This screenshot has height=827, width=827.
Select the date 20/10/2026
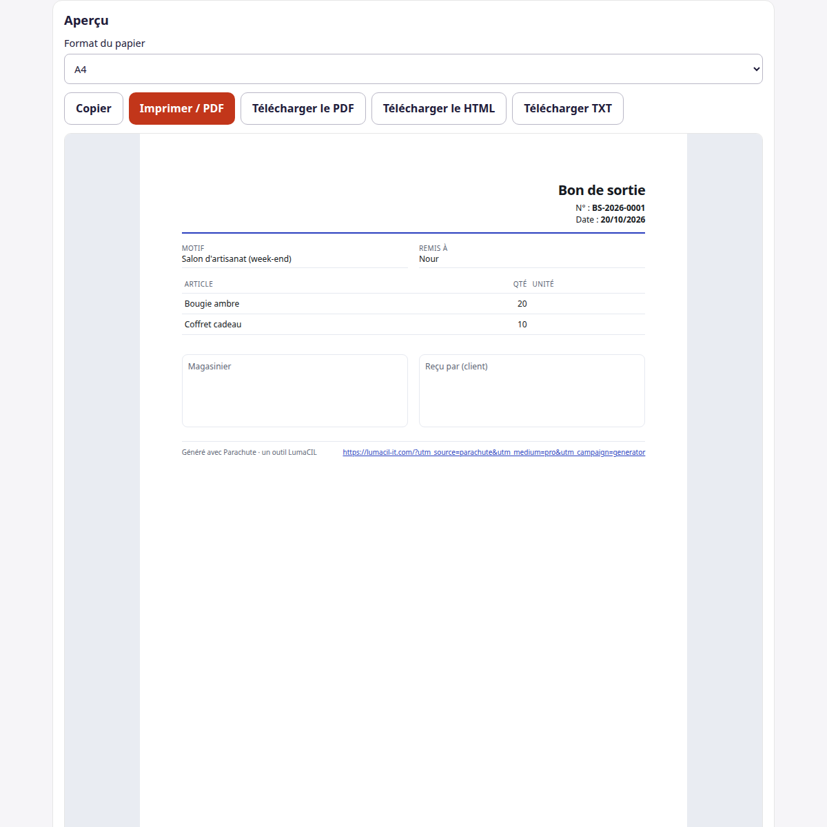tap(623, 220)
